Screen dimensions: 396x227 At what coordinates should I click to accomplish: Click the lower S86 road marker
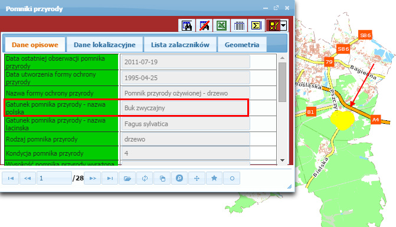(343, 49)
